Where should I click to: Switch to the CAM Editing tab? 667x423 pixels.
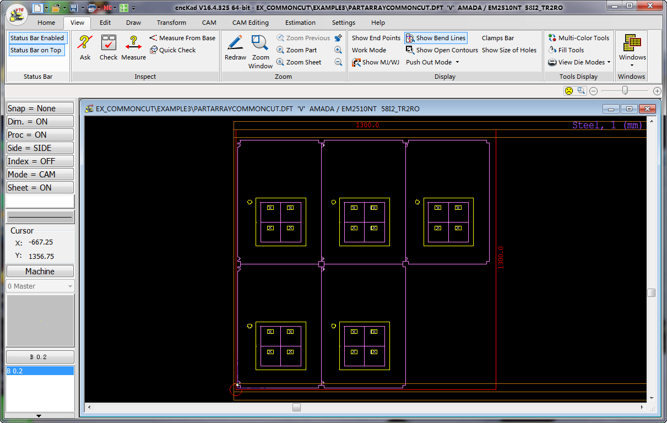[251, 23]
